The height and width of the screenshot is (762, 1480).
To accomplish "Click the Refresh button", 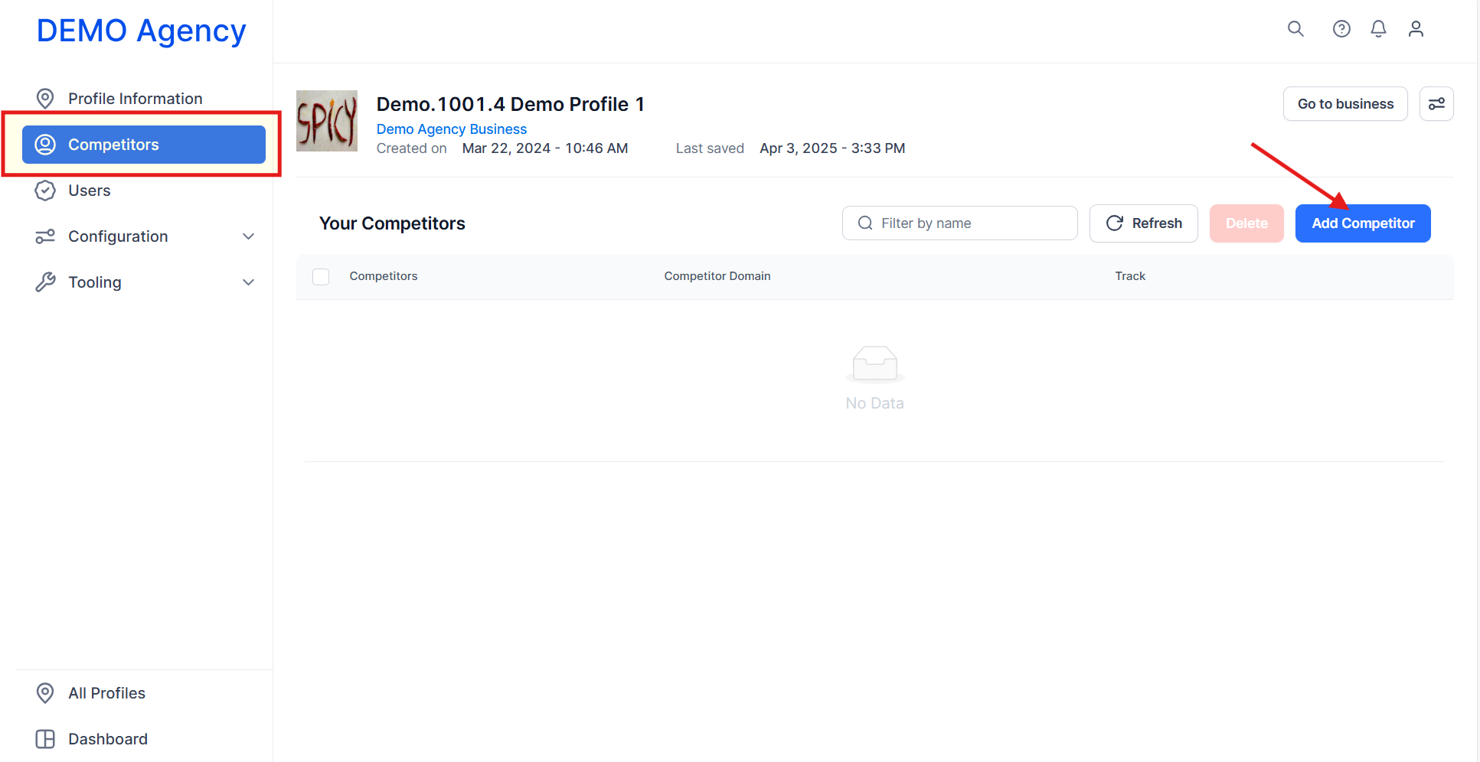I will click(x=1144, y=223).
